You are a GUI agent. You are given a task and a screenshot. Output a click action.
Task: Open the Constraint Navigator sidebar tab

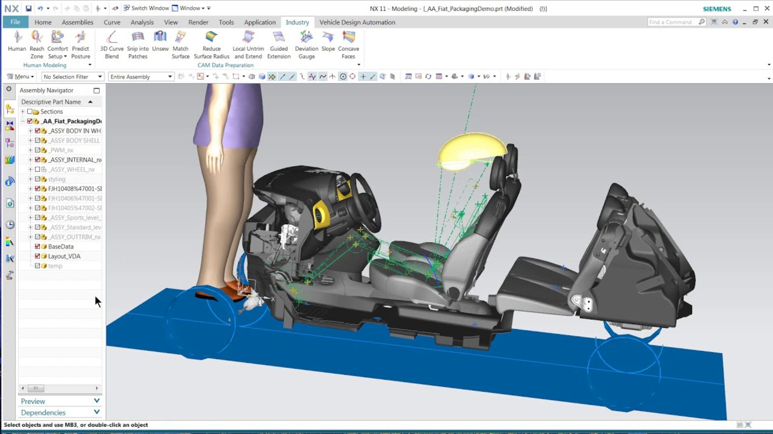tap(10, 126)
